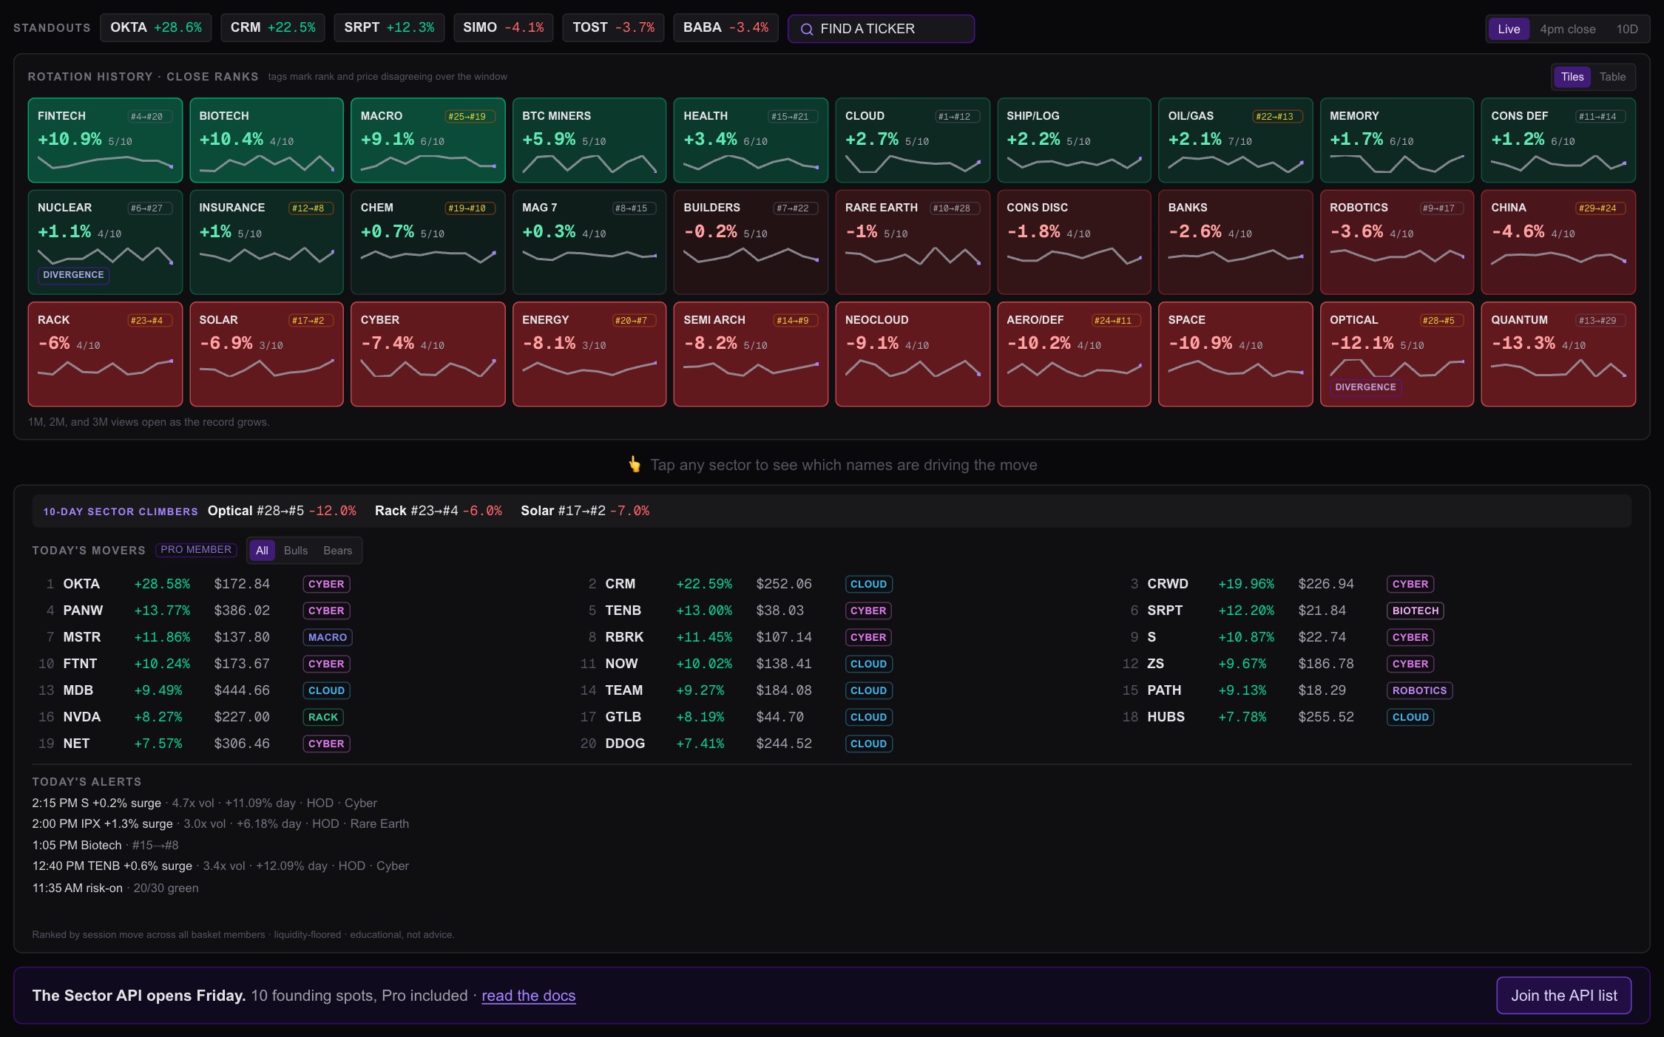Open the SHIP/LOG sector tile
The image size is (1664, 1037).
[x=1074, y=140]
